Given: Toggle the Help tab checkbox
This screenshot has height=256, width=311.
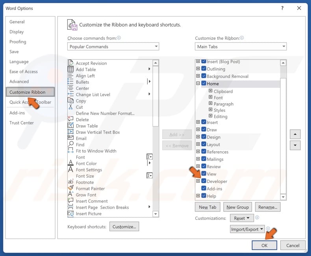Looking at the screenshot, I should coord(204,195).
